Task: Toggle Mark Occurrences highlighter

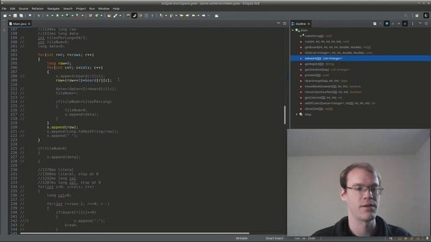Action: coord(134,15)
